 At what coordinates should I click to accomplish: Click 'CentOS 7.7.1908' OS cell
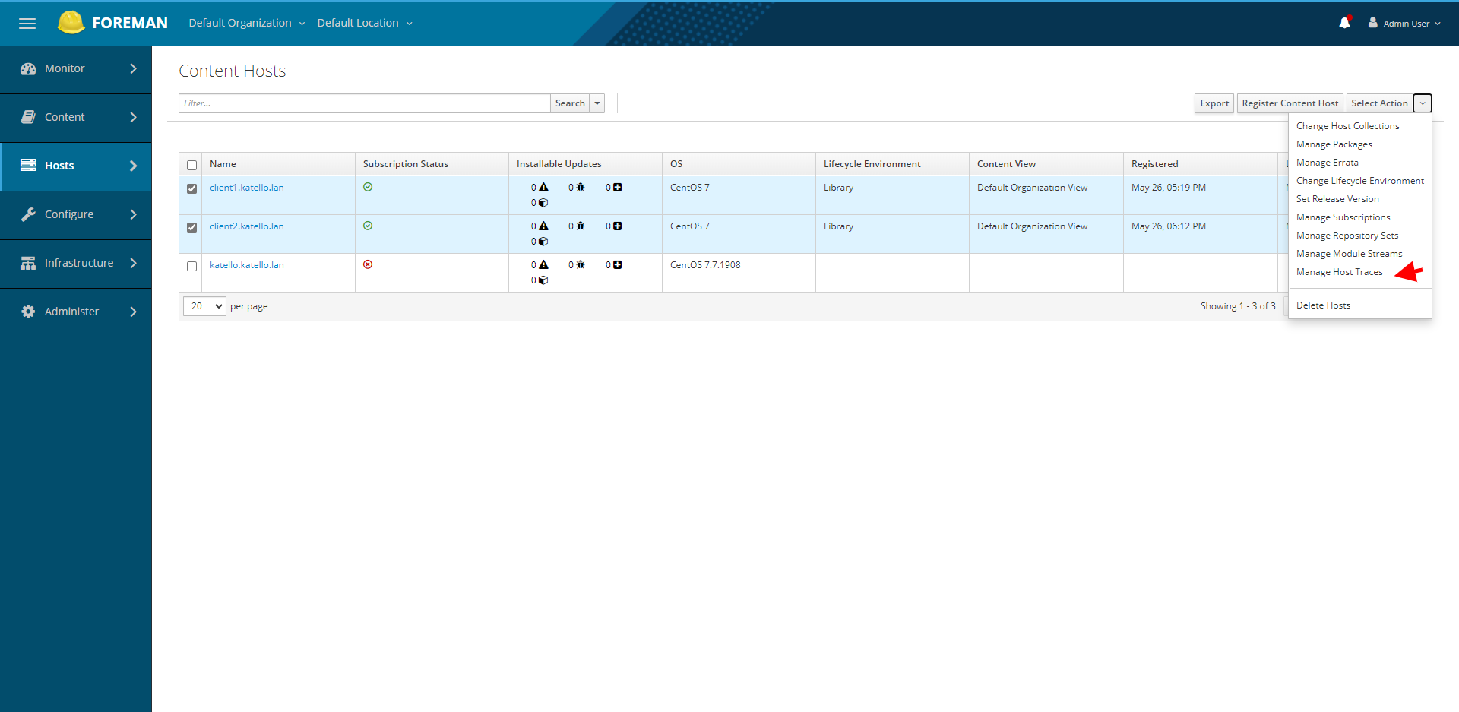pyautogui.click(x=705, y=265)
